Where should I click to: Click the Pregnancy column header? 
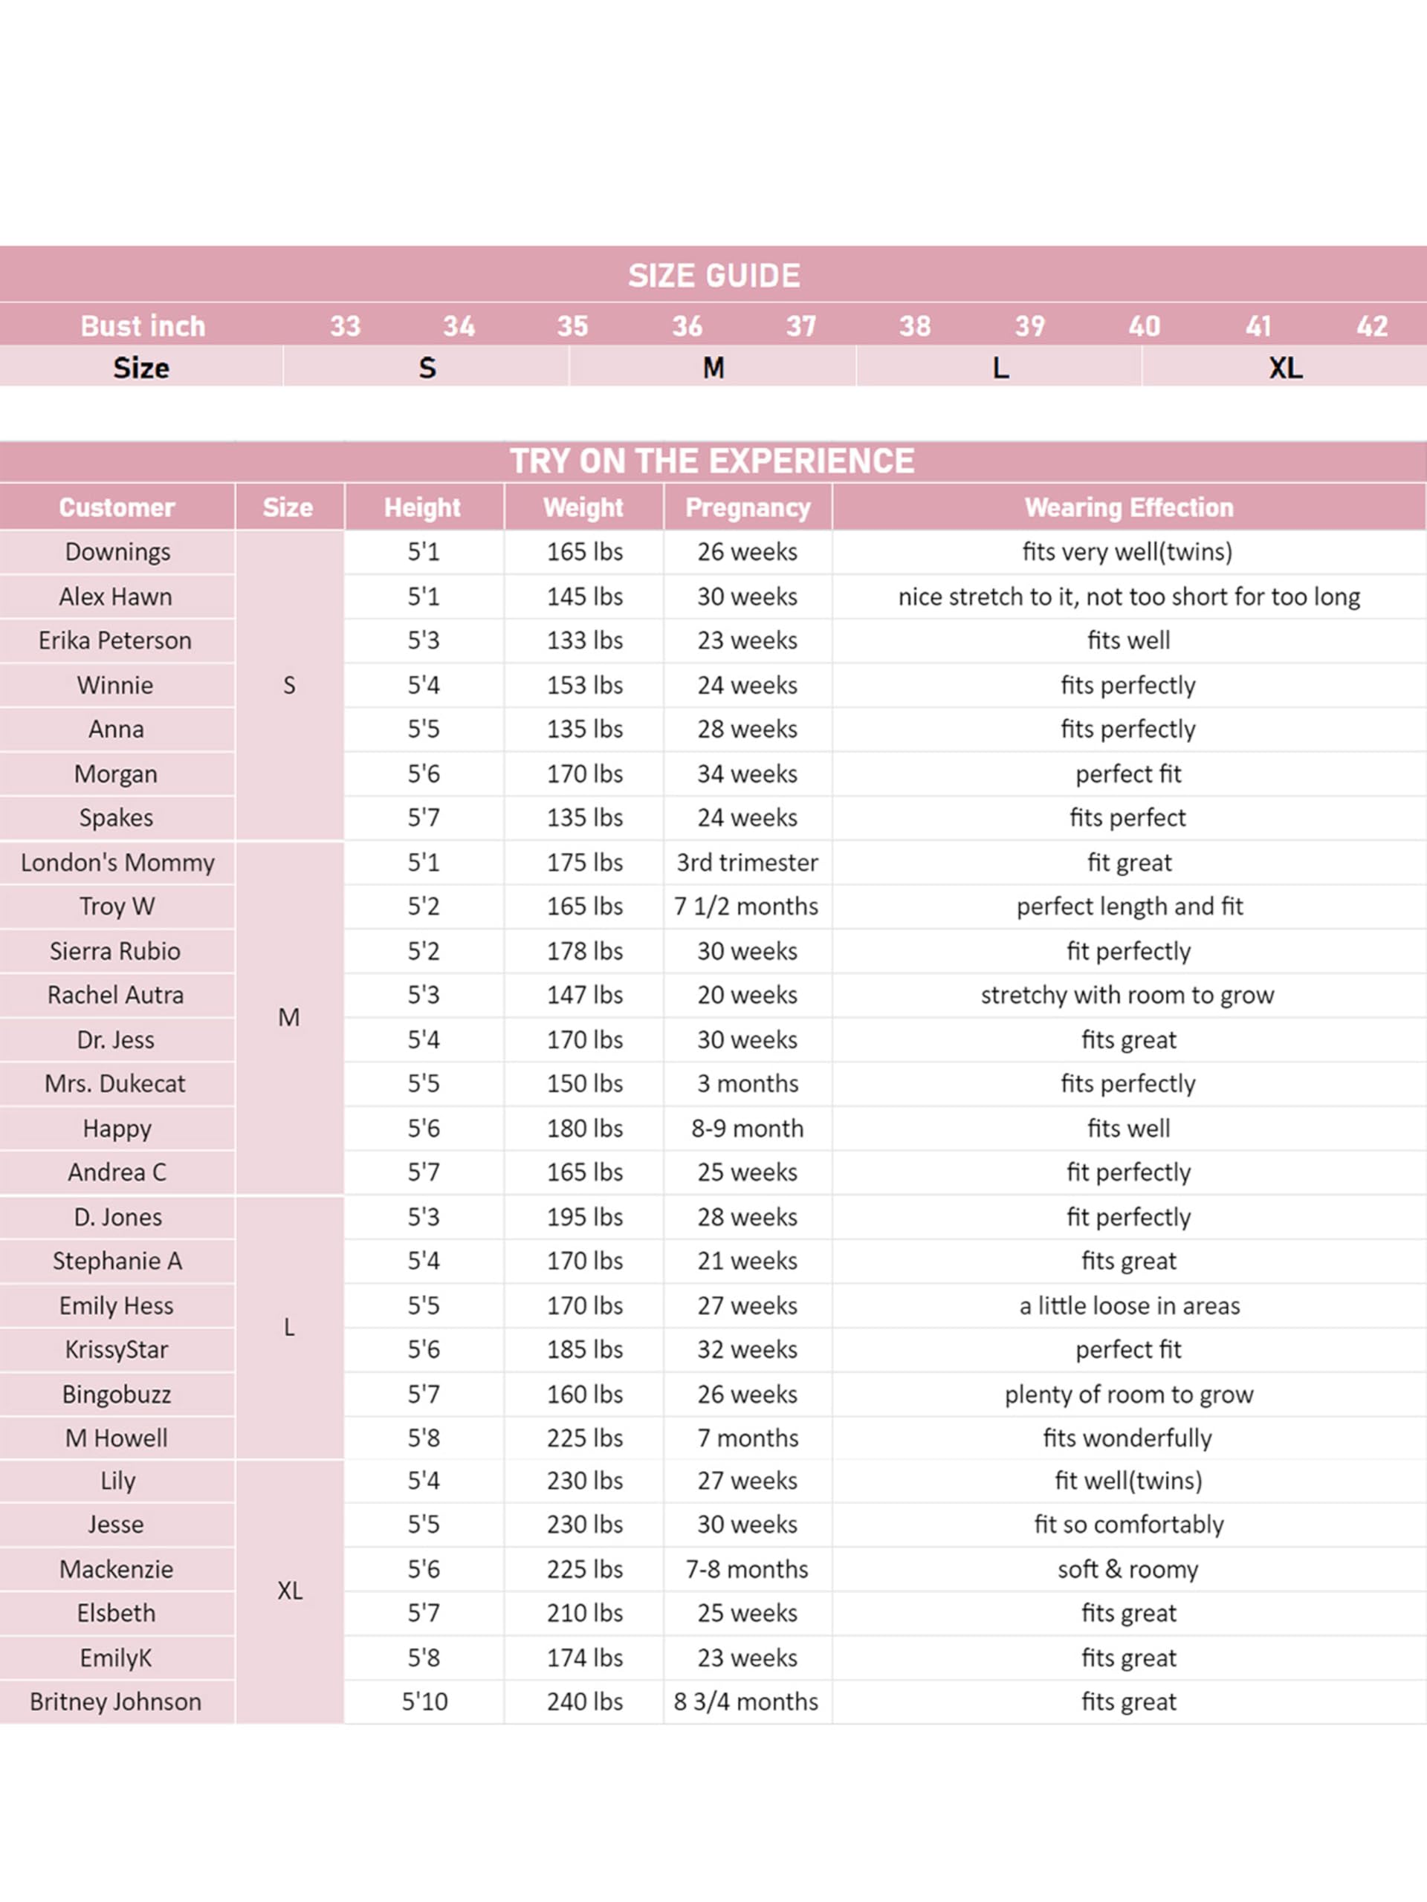pyautogui.click(x=748, y=507)
